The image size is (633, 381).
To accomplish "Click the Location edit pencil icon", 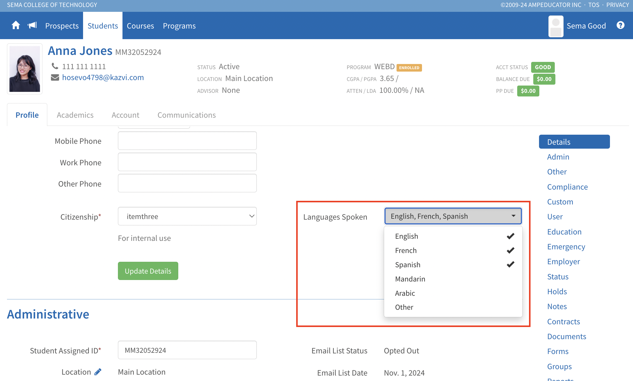I will pos(98,372).
